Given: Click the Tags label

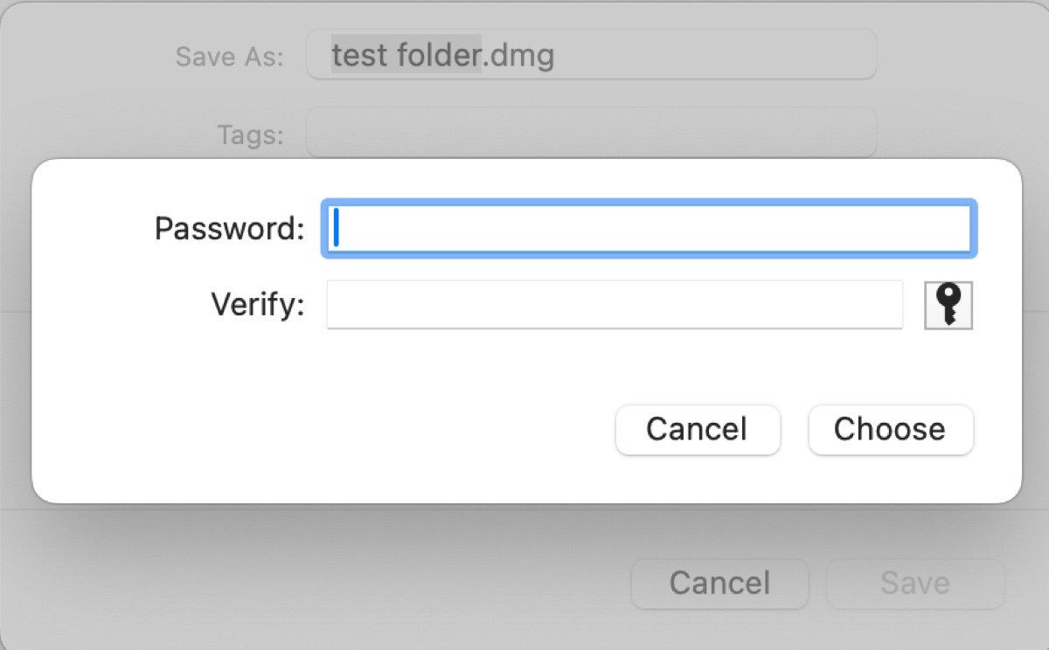Looking at the screenshot, I should click(252, 133).
